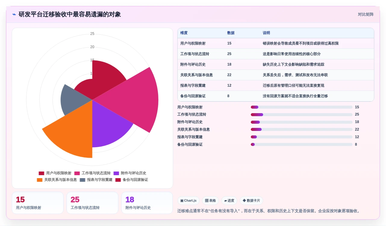The width and height of the screenshot is (386, 226).
Task: Click the 关联关系与版本信息 progress bar
Action: tap(302, 129)
